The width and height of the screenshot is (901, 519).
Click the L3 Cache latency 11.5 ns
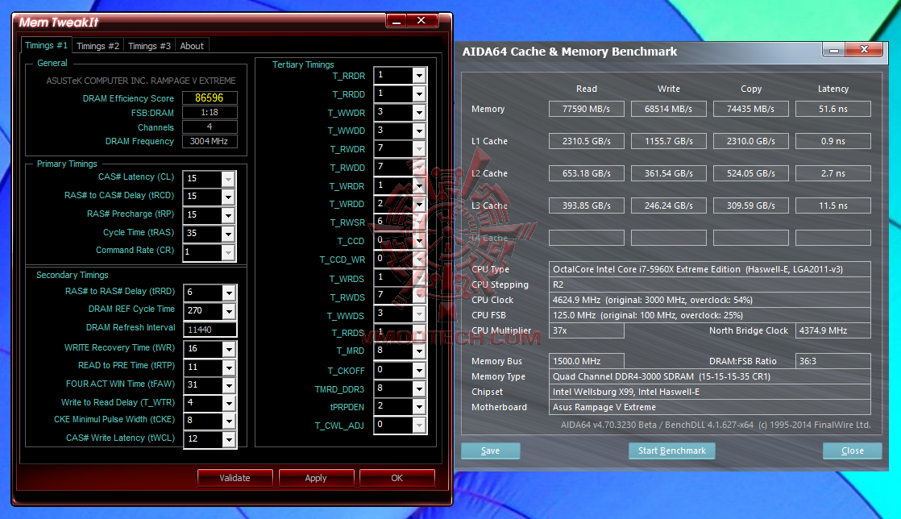(x=832, y=206)
